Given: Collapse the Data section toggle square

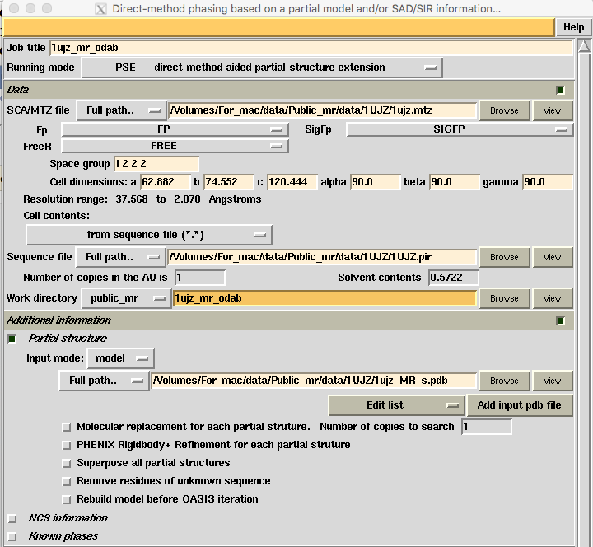Looking at the screenshot, I should [x=560, y=90].
